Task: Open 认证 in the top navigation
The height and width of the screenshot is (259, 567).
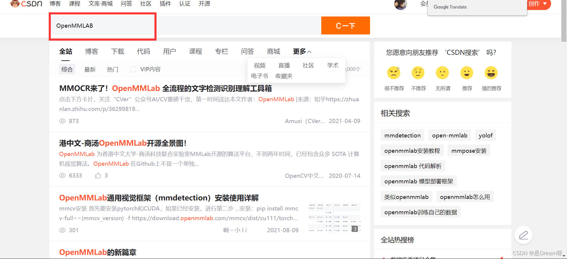Action: point(185,4)
